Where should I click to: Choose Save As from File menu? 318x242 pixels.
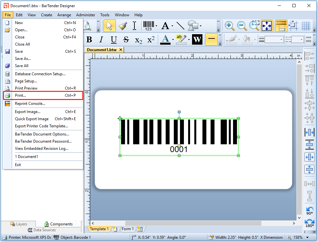pos(43,59)
